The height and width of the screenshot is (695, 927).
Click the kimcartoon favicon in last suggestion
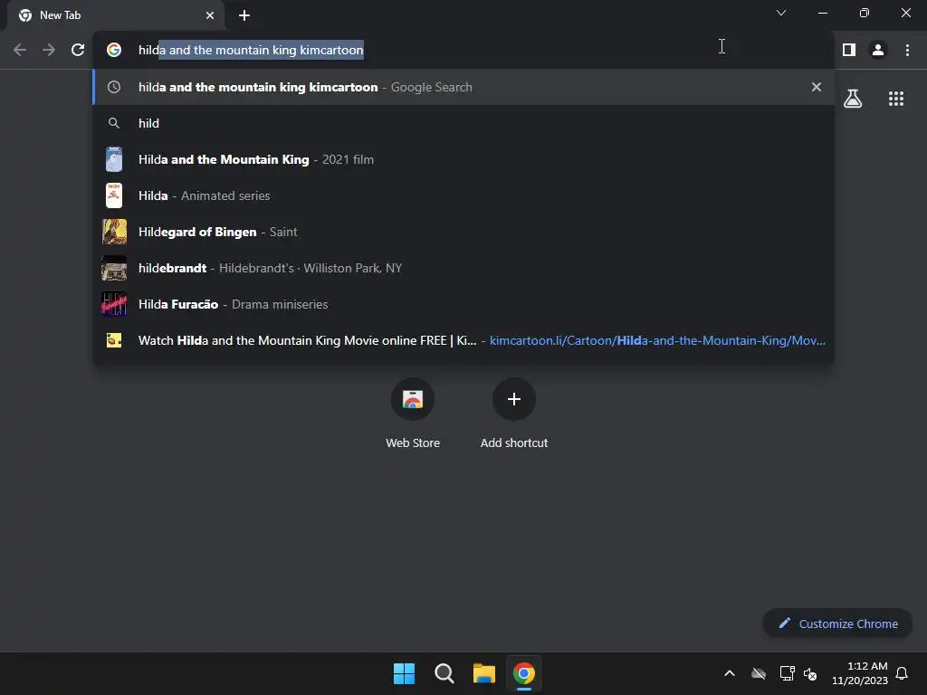tap(114, 340)
